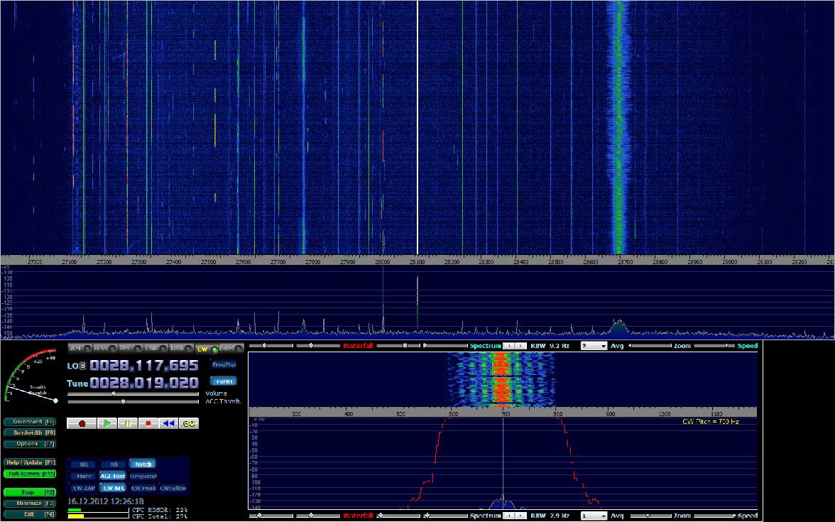Screen dimensions: 835x522
Task: Click the Tune frequency display 0028.019.020
Action: (143, 383)
